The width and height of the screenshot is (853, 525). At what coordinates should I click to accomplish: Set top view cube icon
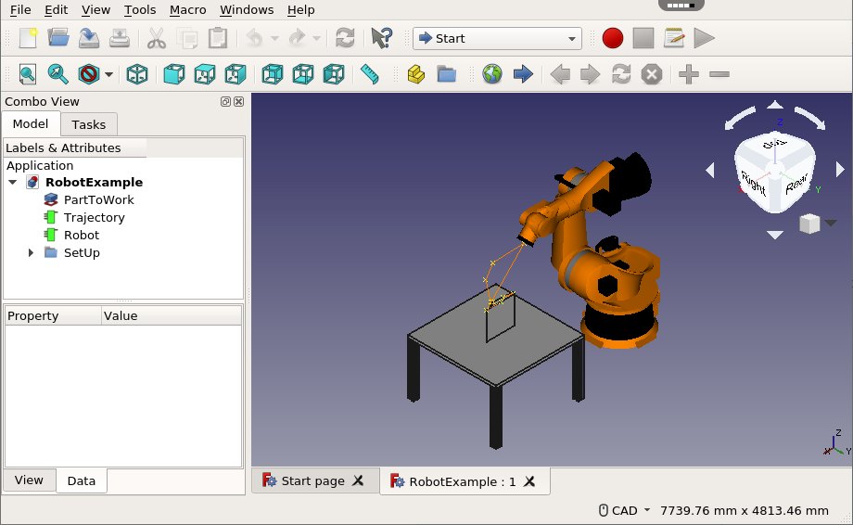coord(205,74)
